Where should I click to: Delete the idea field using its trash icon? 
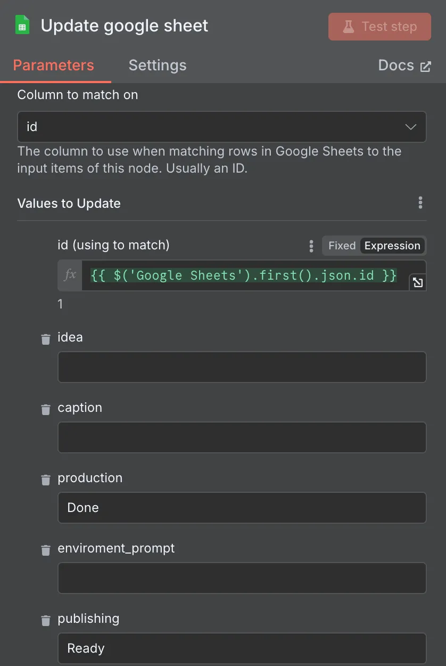coord(46,339)
